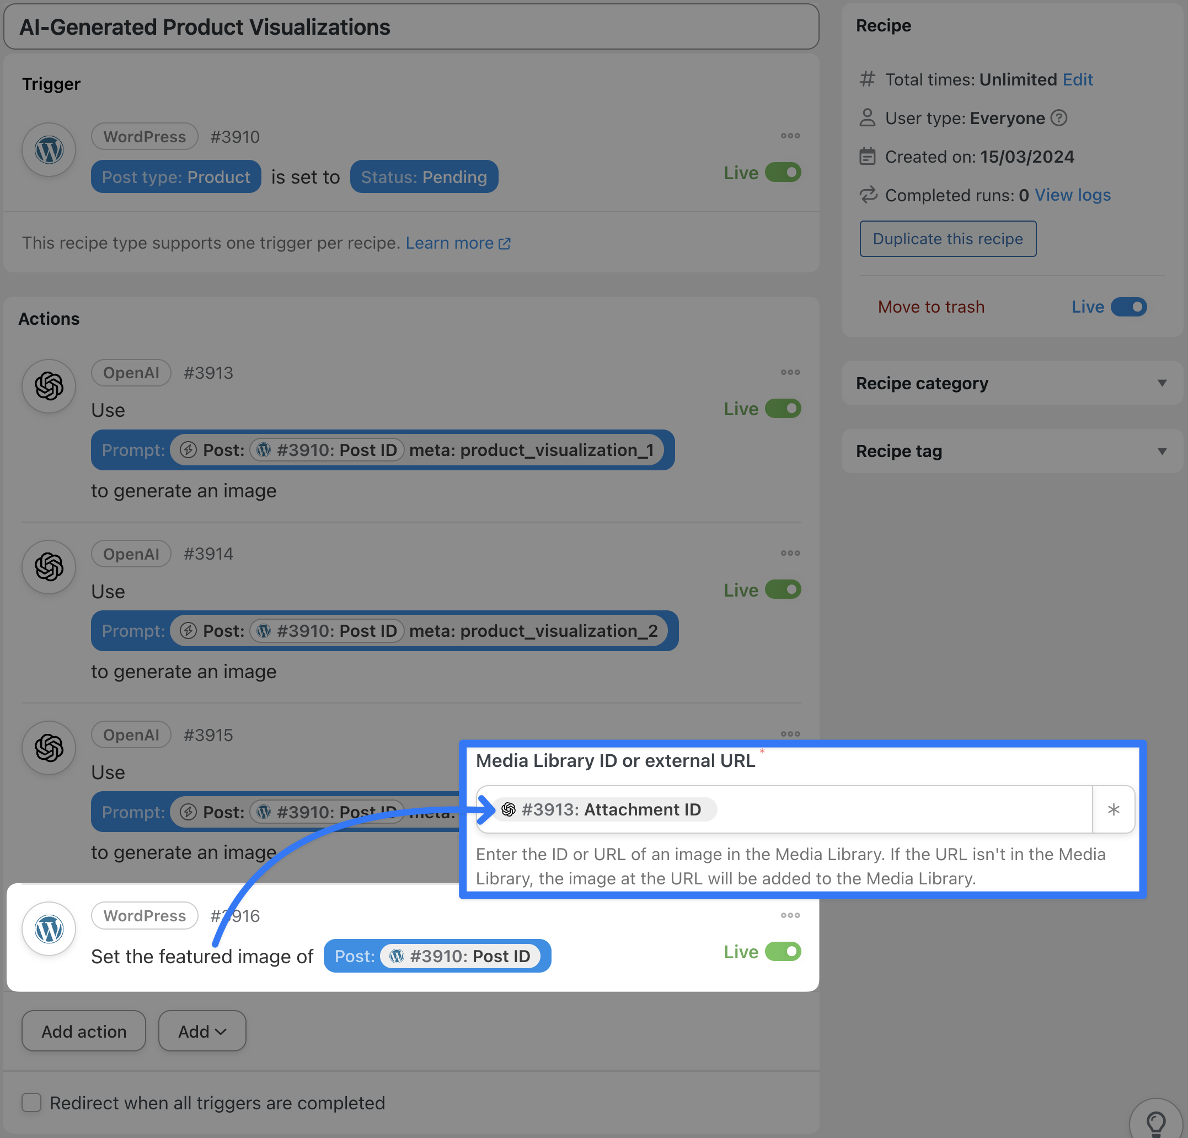Toggle the recipe Live switch in sidebar
This screenshot has height=1138, width=1188.
tap(1128, 307)
